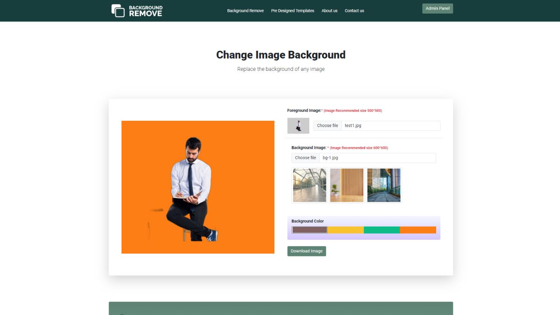Pick the yellow background color swatch
This screenshot has height=315, width=560.
[346, 230]
